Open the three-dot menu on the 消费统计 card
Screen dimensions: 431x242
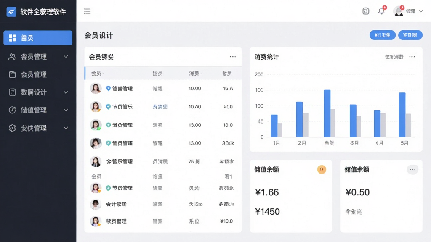pos(412,57)
